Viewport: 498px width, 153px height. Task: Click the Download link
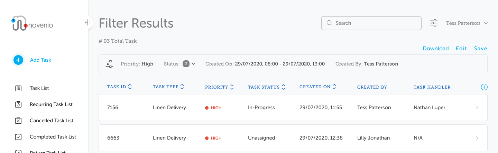coord(436,49)
